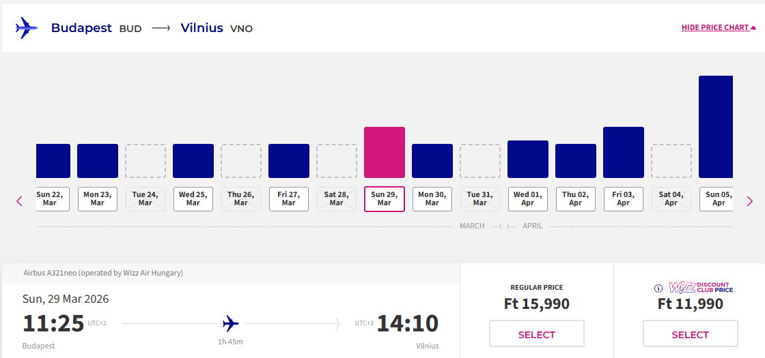Select the Wed 01, Apr date tab
The width and height of the screenshot is (765, 358).
point(528,199)
